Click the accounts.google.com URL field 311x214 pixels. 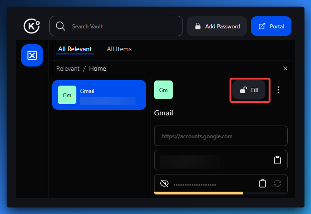point(221,136)
